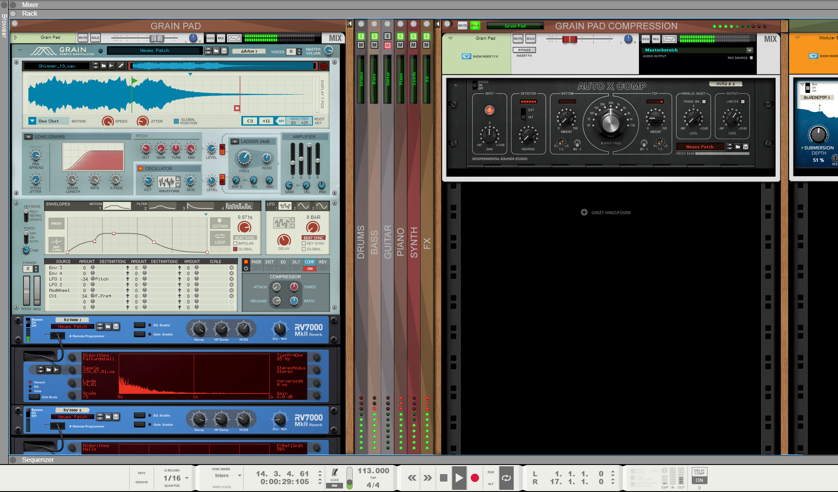
Task: Click Show Insert FX on compression channel
Action: tap(466, 56)
